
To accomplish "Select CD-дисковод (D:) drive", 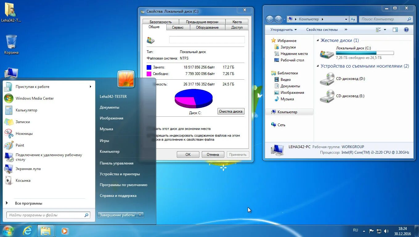I will pyautogui.click(x=343, y=79).
